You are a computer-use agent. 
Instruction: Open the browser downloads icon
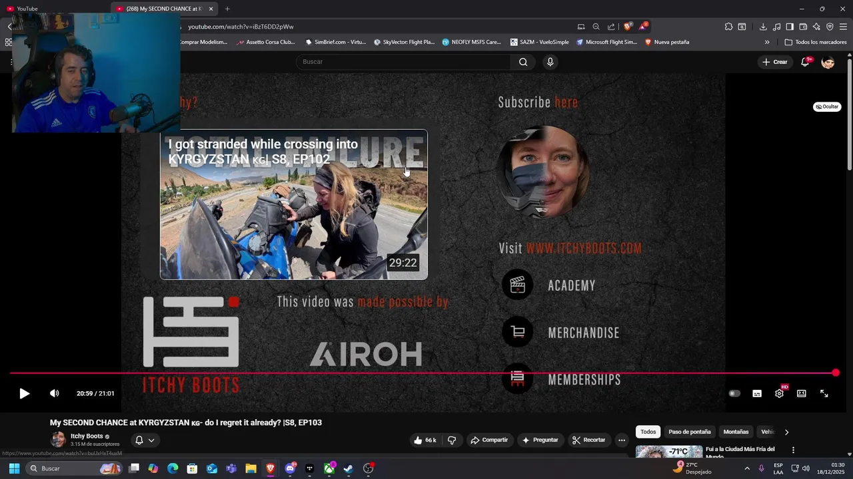[763, 27]
